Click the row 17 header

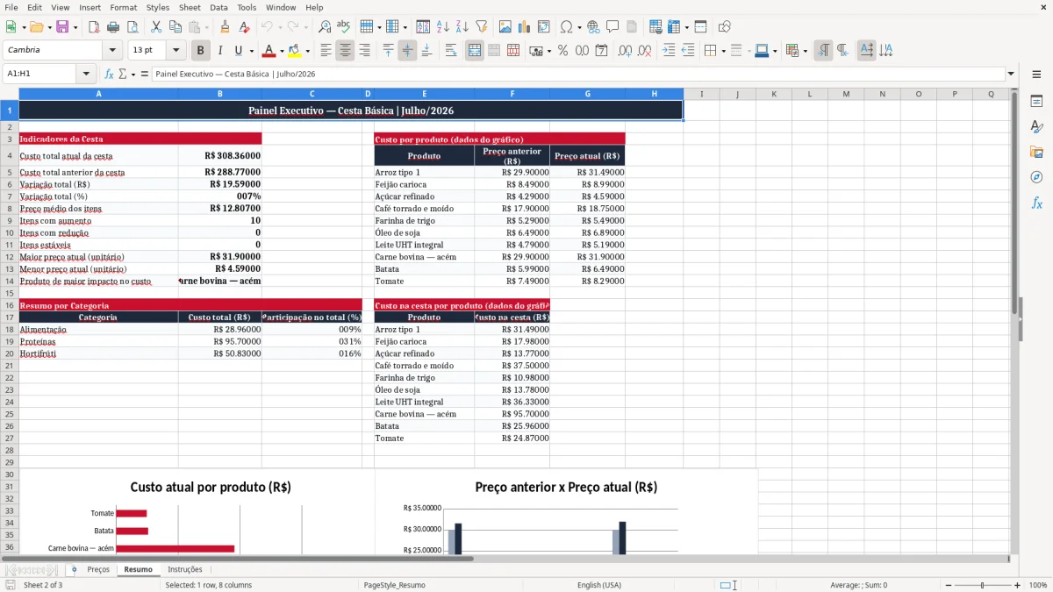point(9,317)
